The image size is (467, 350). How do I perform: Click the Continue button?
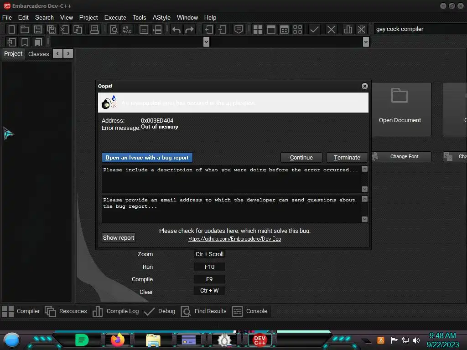point(301,157)
